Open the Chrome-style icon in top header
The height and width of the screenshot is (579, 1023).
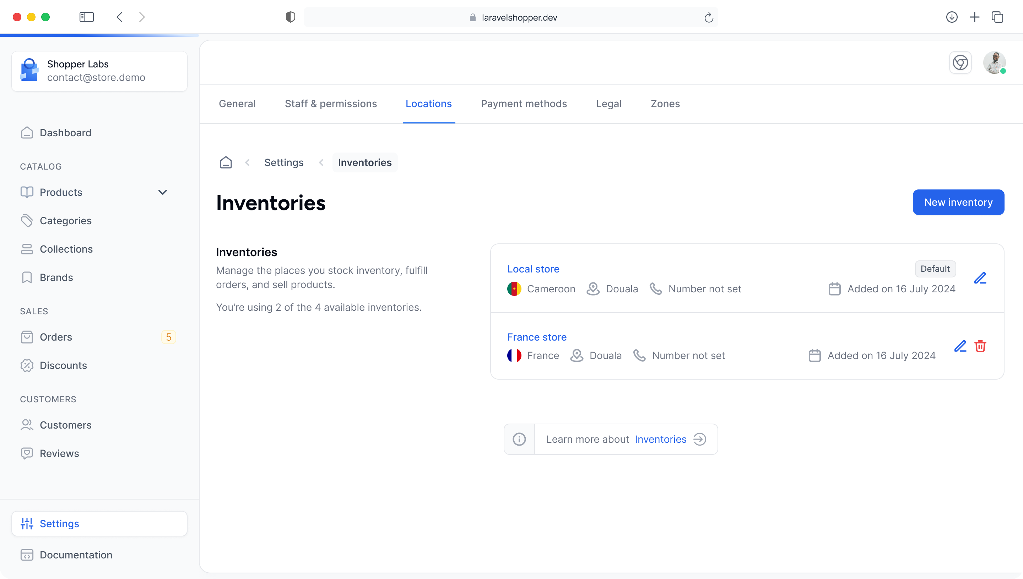[x=960, y=63]
